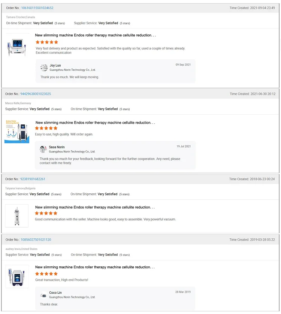This screenshot has width=281, height=314.
Task: Open order number 94429638001023025
Action: (36, 94)
